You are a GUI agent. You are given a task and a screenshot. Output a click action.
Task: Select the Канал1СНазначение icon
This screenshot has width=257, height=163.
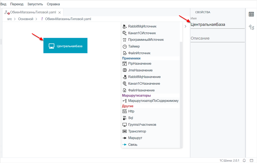click(x=125, y=83)
